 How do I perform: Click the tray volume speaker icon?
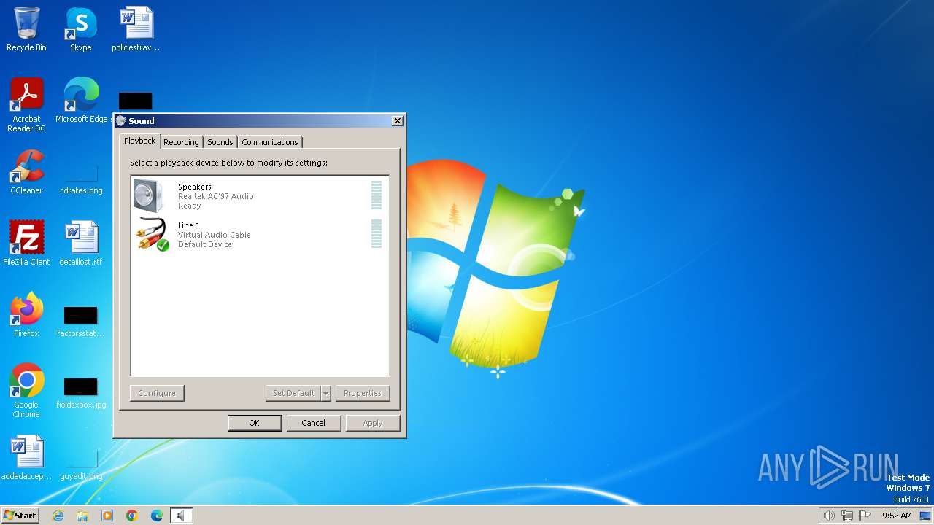(829, 516)
